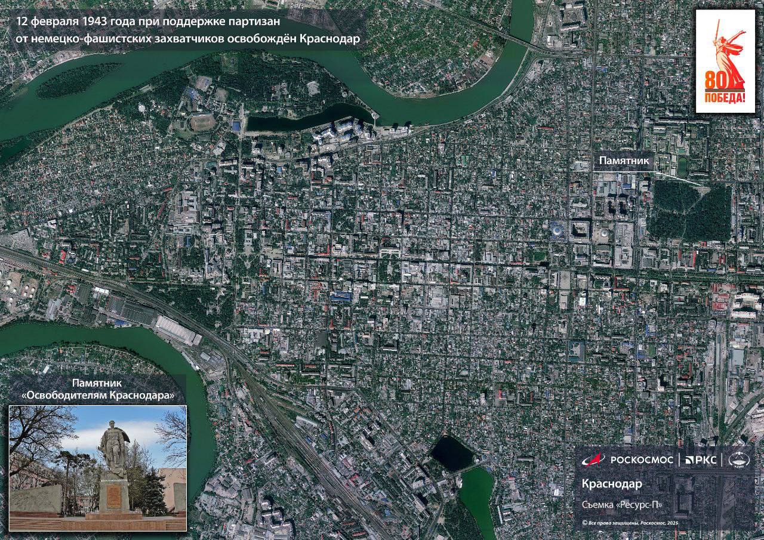Click the 80 Победа emblem logo
This screenshot has height=540, width=764.
click(725, 61)
